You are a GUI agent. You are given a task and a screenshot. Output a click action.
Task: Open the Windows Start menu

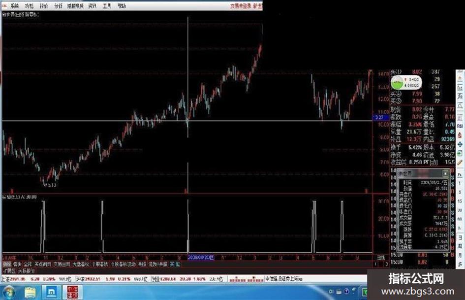point(8,293)
